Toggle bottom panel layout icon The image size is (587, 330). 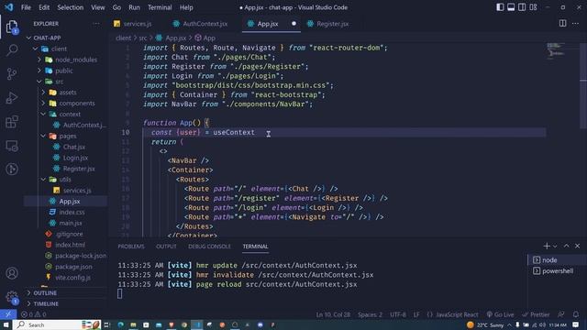point(511,7)
